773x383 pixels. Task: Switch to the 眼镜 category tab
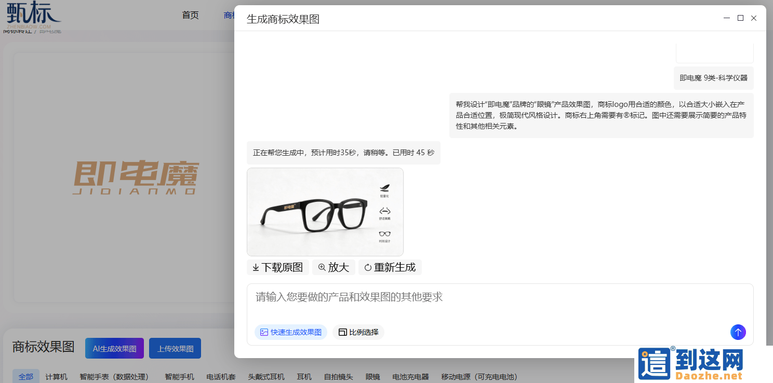[x=372, y=377]
